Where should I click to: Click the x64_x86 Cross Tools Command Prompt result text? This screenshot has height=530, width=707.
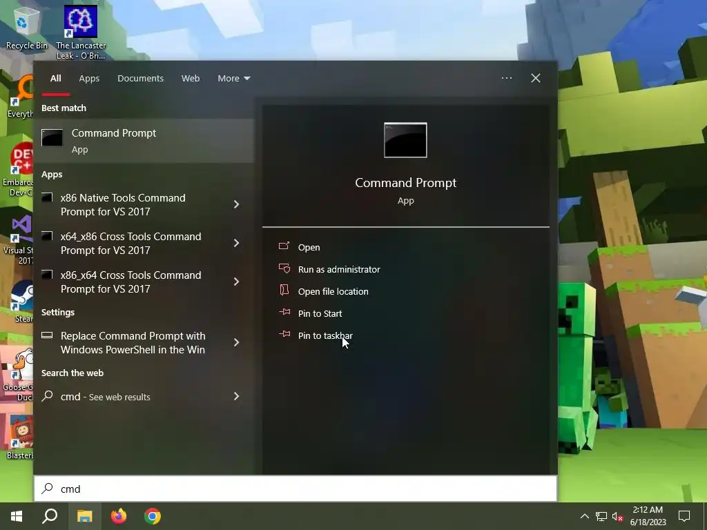tap(130, 244)
